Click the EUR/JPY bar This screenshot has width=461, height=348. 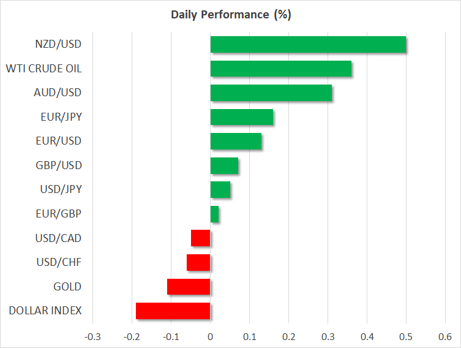[x=241, y=117]
